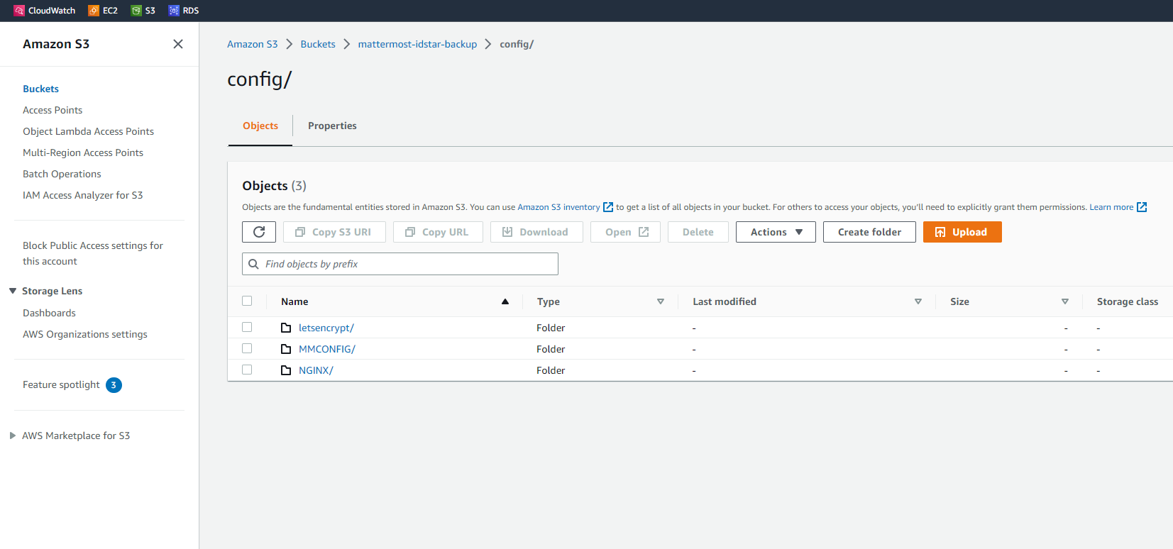The width and height of the screenshot is (1173, 549).
Task: Open Block Public Access settings
Action: 93,253
